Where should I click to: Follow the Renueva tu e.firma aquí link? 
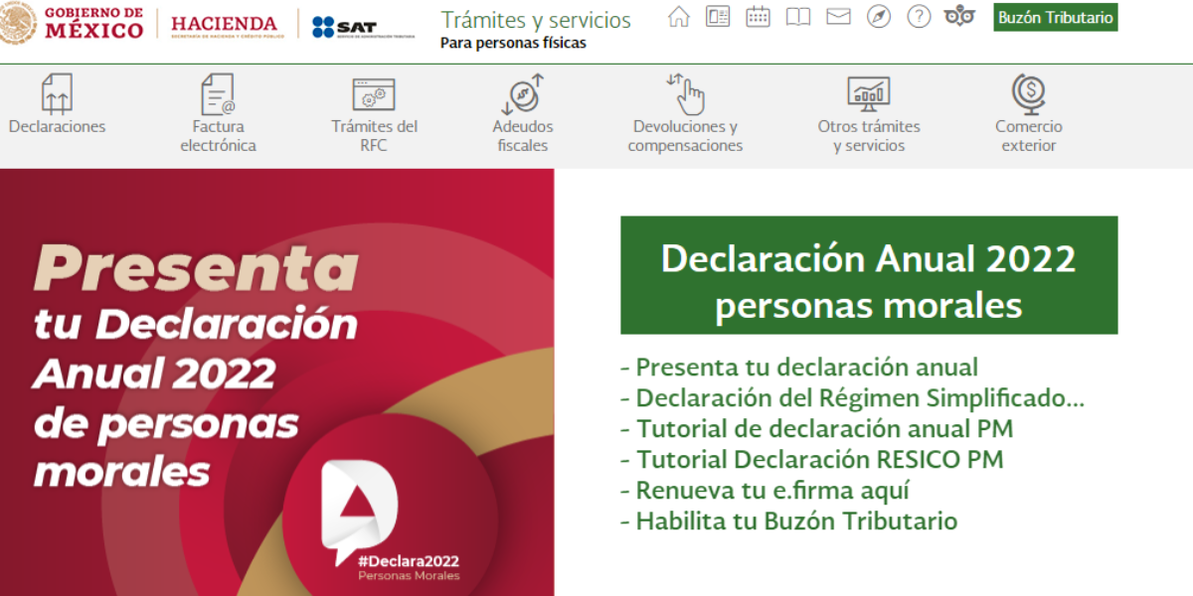pyautogui.click(x=765, y=491)
